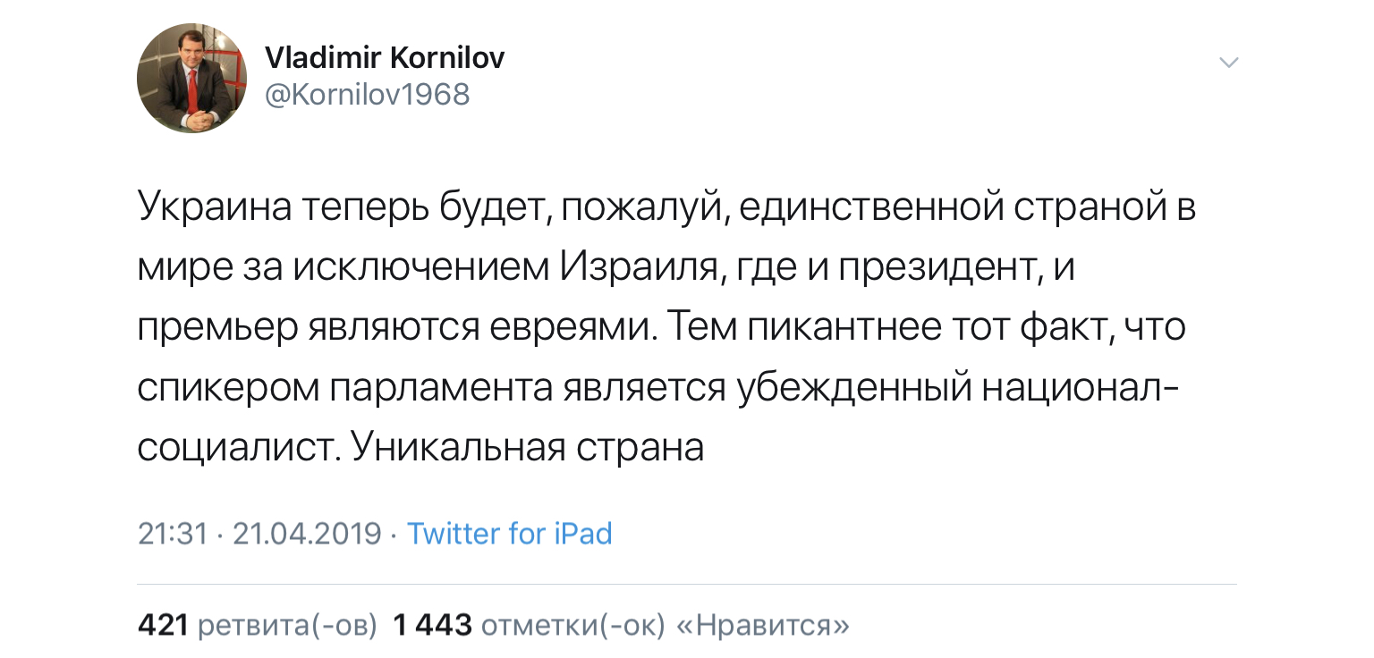This screenshot has width=1374, height=658.
Task: Open the @Kornilov1968 handle link
Action: [x=367, y=94]
